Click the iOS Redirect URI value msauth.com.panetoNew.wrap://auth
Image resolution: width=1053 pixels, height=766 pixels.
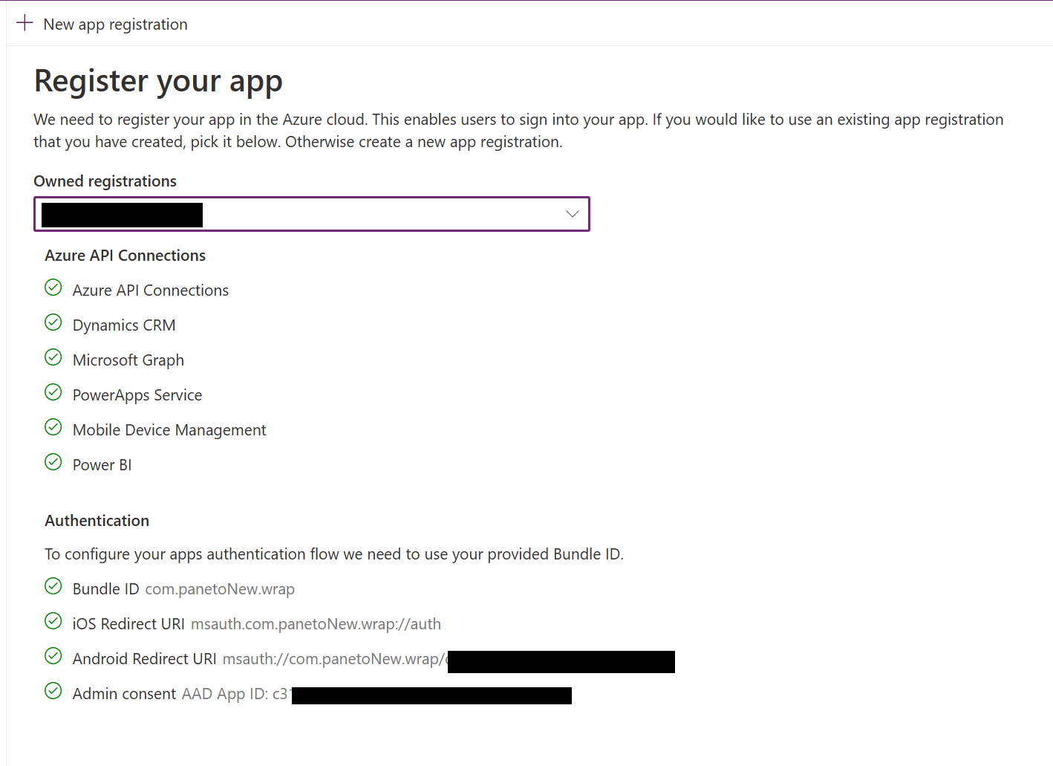316,624
